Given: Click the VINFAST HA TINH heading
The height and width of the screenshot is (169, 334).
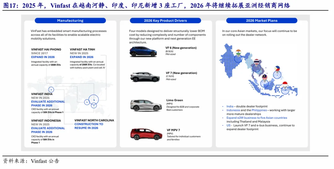Looking at the screenshot, I should (x=83, y=49).
